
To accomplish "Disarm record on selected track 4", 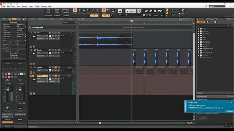I will pyautogui.click(x=56, y=76).
